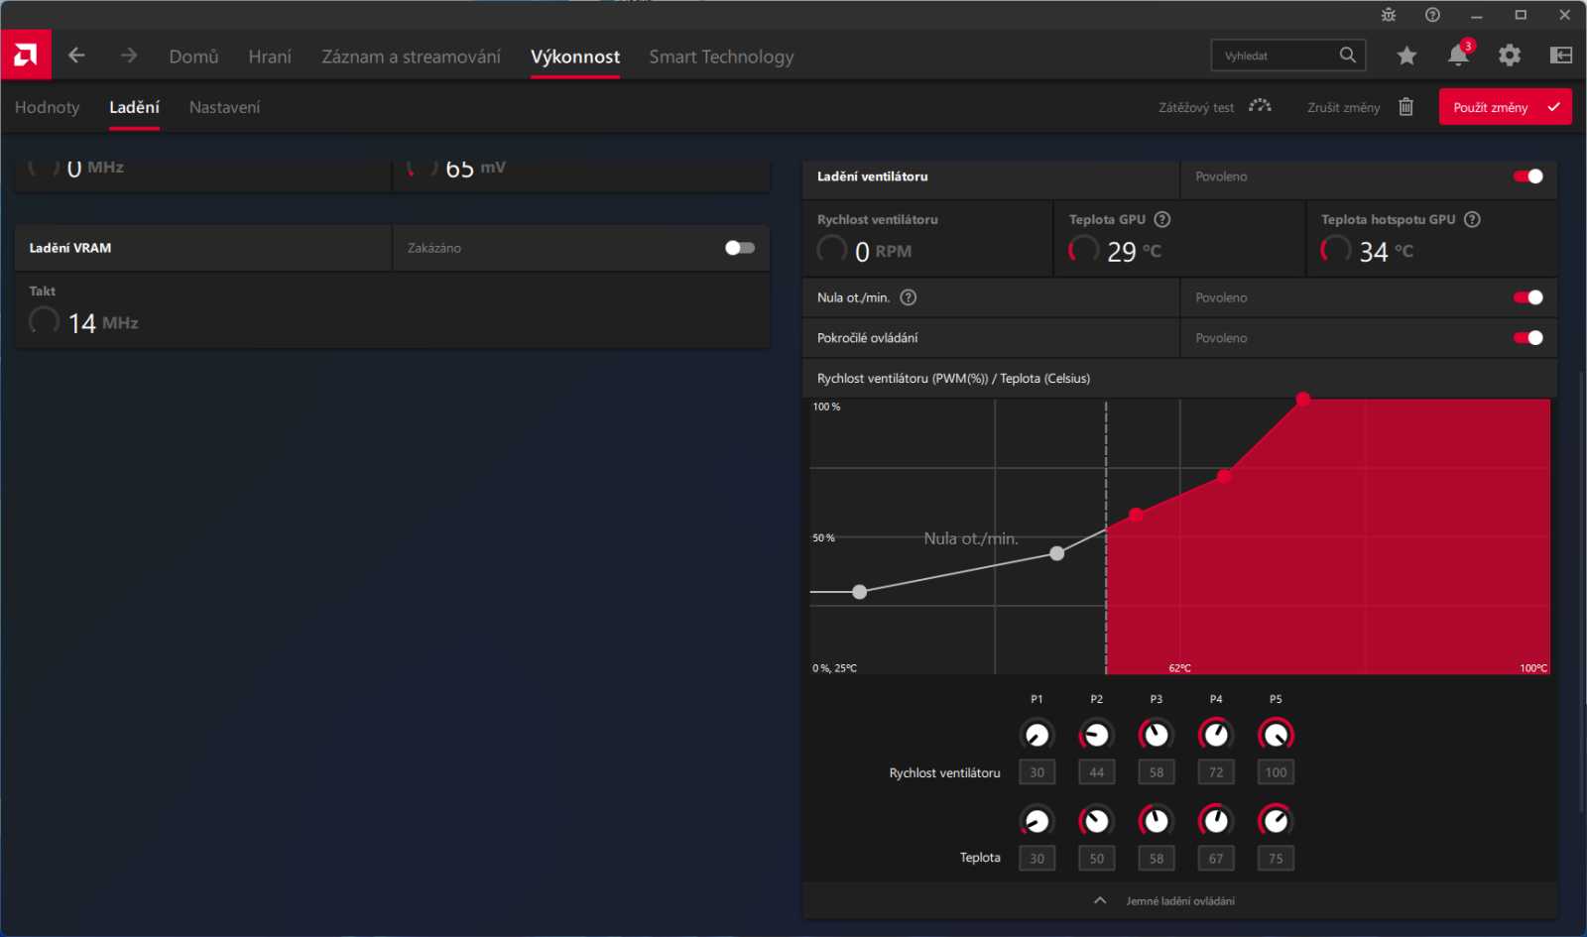The height and width of the screenshot is (937, 1587).
Task: Click P5 temperature value 75
Action: (1276, 859)
